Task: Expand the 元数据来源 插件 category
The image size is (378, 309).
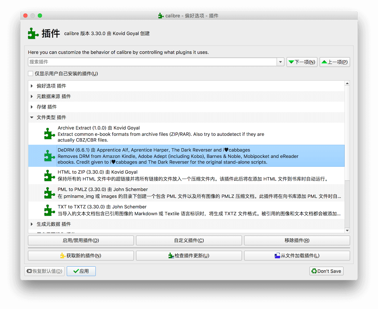Action: click(x=32, y=97)
